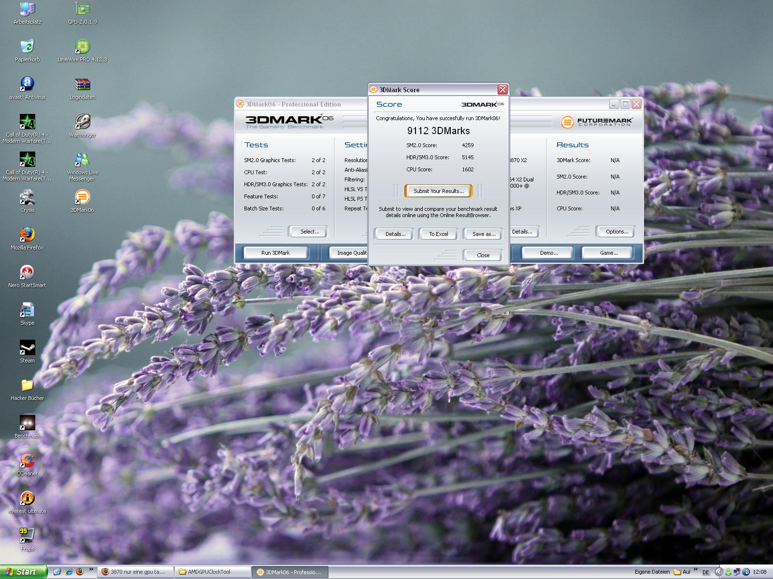This screenshot has width=773, height=579.
Task: Switch to 3DMark06 taskbar item
Action: (291, 572)
